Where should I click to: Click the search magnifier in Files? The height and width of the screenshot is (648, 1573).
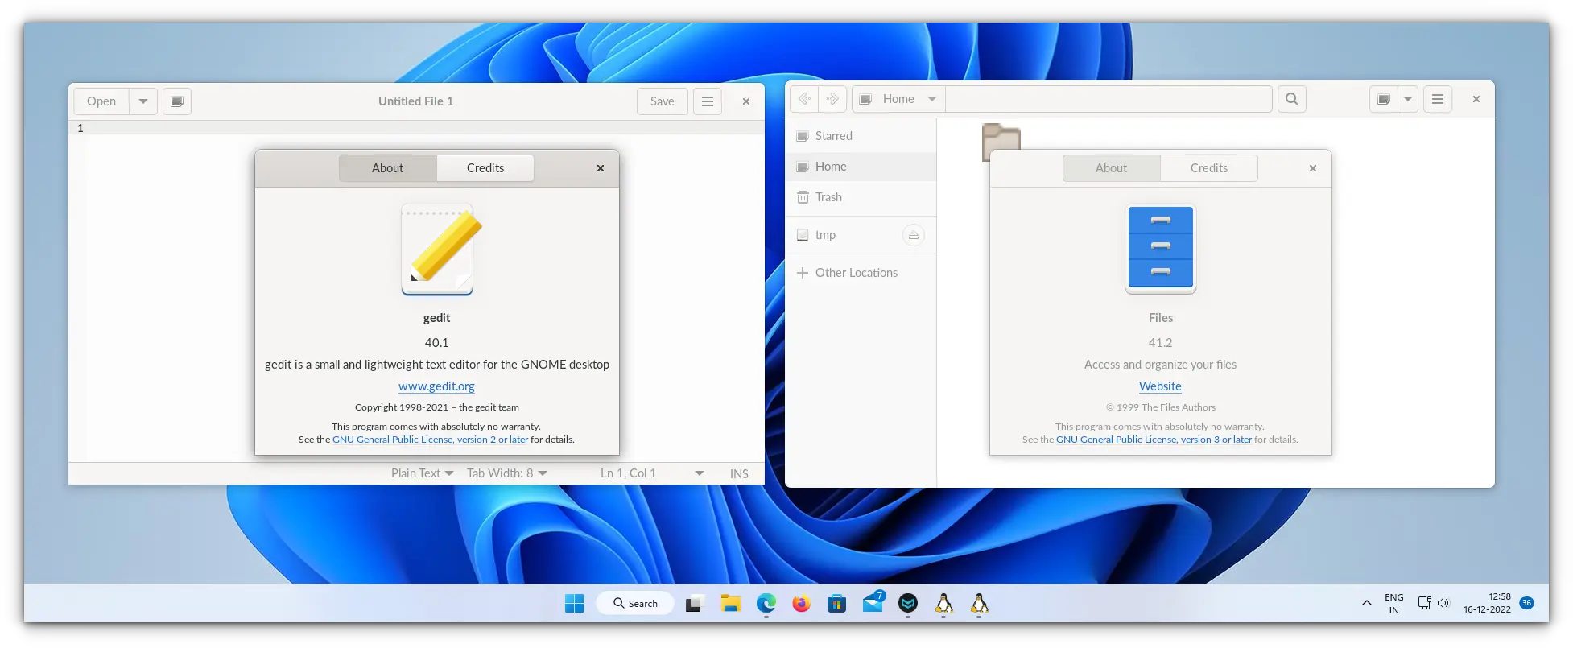pos(1292,99)
